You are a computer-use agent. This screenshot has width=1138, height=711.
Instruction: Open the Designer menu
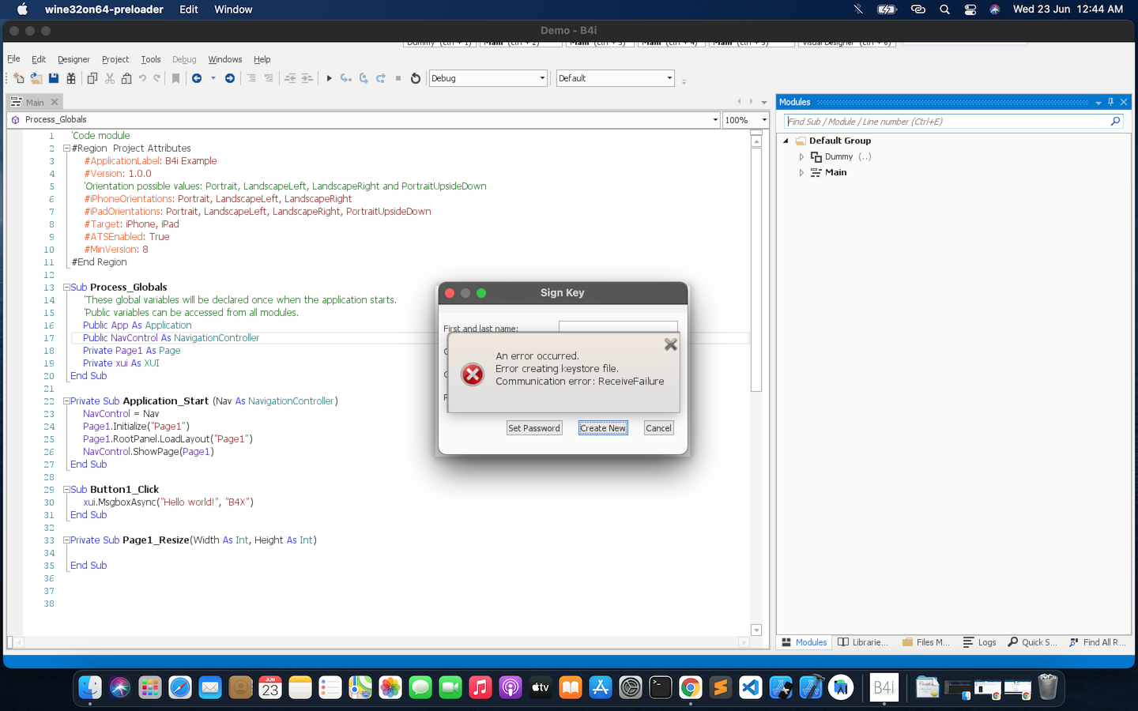(x=73, y=59)
